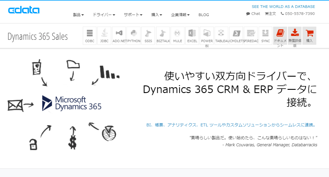Select the Sync tool icon

point(266,35)
